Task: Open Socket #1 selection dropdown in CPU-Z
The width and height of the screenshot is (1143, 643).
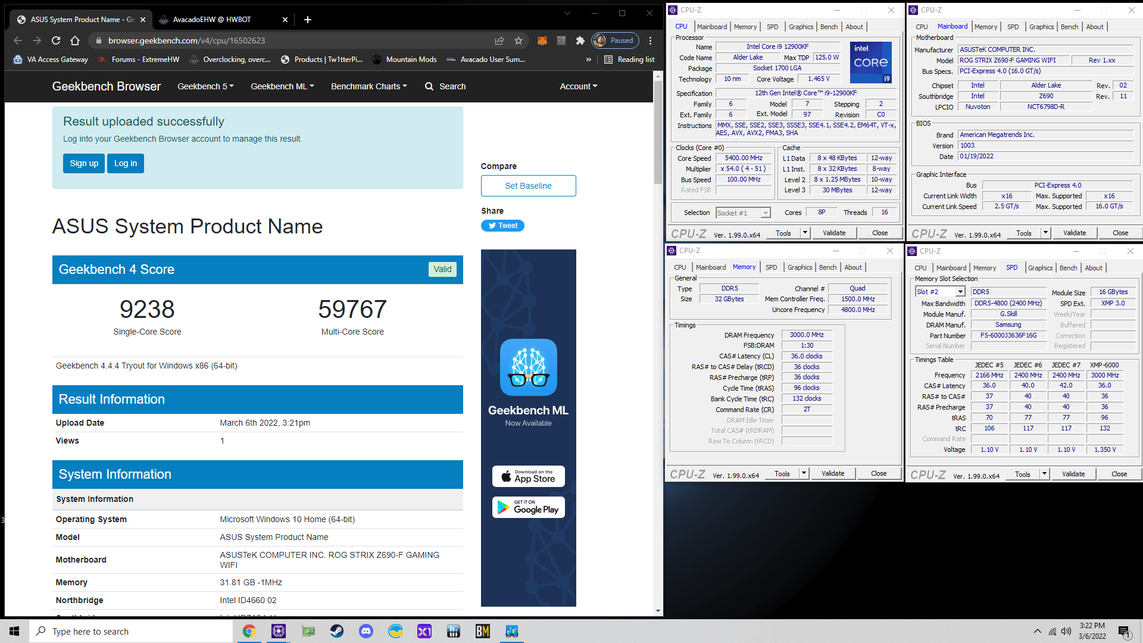Action: (x=744, y=213)
